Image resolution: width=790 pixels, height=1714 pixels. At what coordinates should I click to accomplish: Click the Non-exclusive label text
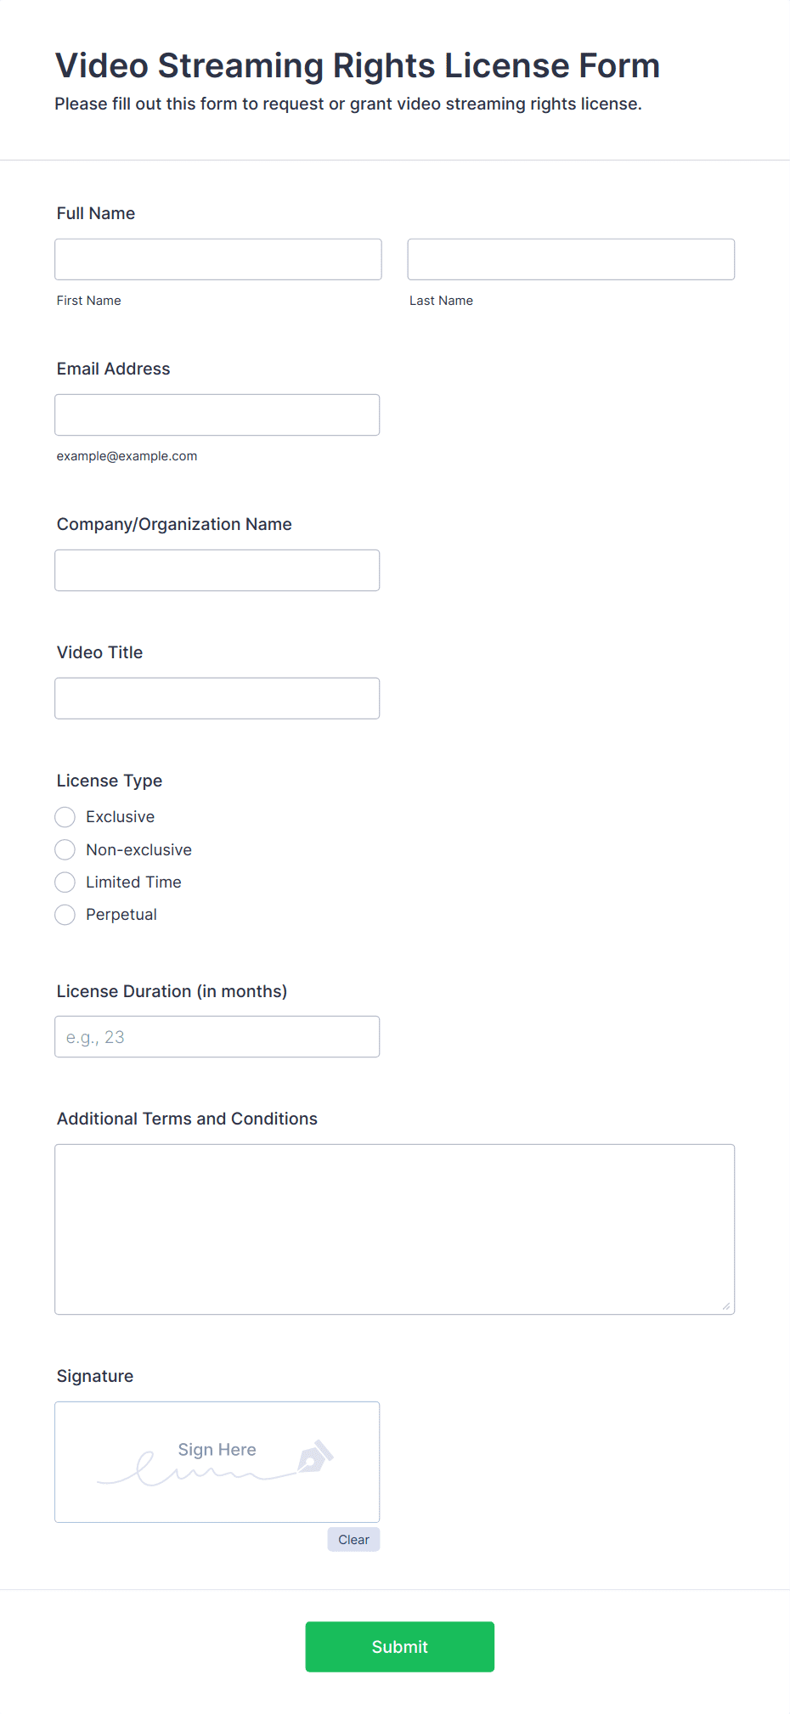tap(139, 849)
